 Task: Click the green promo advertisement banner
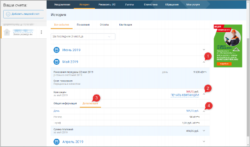point(228,46)
